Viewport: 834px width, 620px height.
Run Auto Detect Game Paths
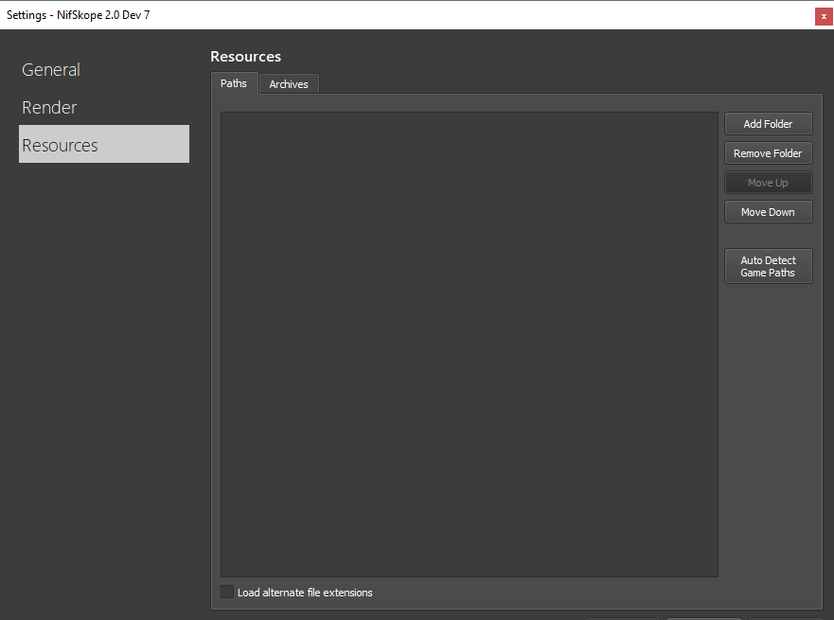(x=768, y=267)
